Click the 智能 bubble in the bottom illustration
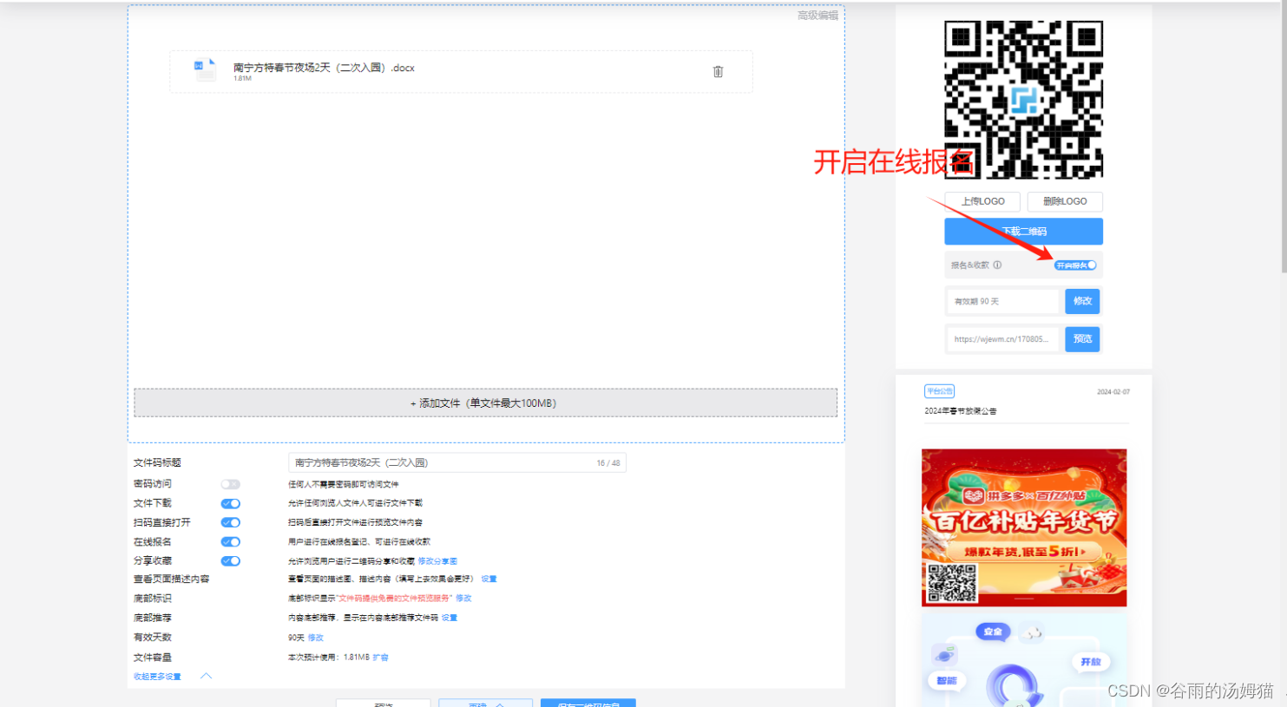1287x707 pixels. (x=946, y=680)
